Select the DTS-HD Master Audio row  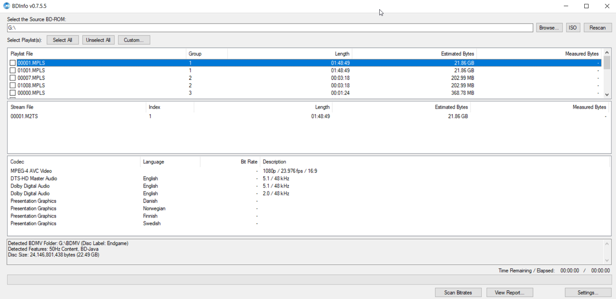pos(308,179)
